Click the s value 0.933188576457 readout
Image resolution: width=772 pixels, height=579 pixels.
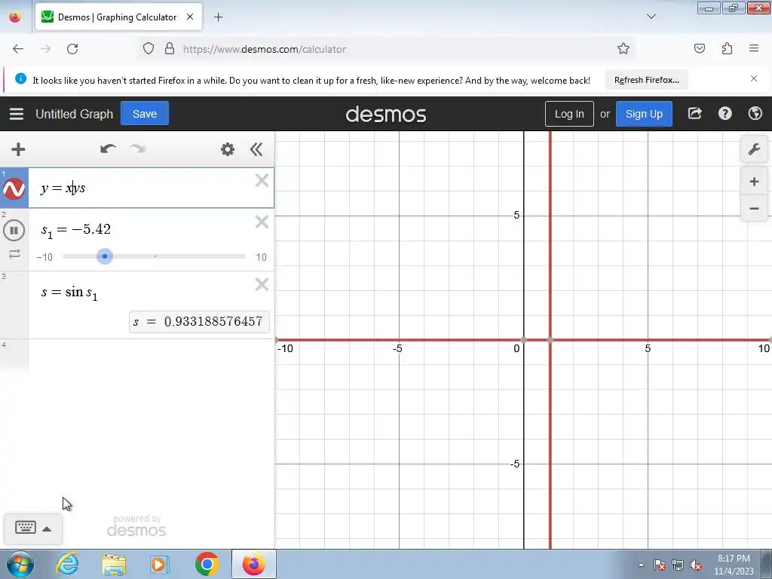(x=199, y=321)
